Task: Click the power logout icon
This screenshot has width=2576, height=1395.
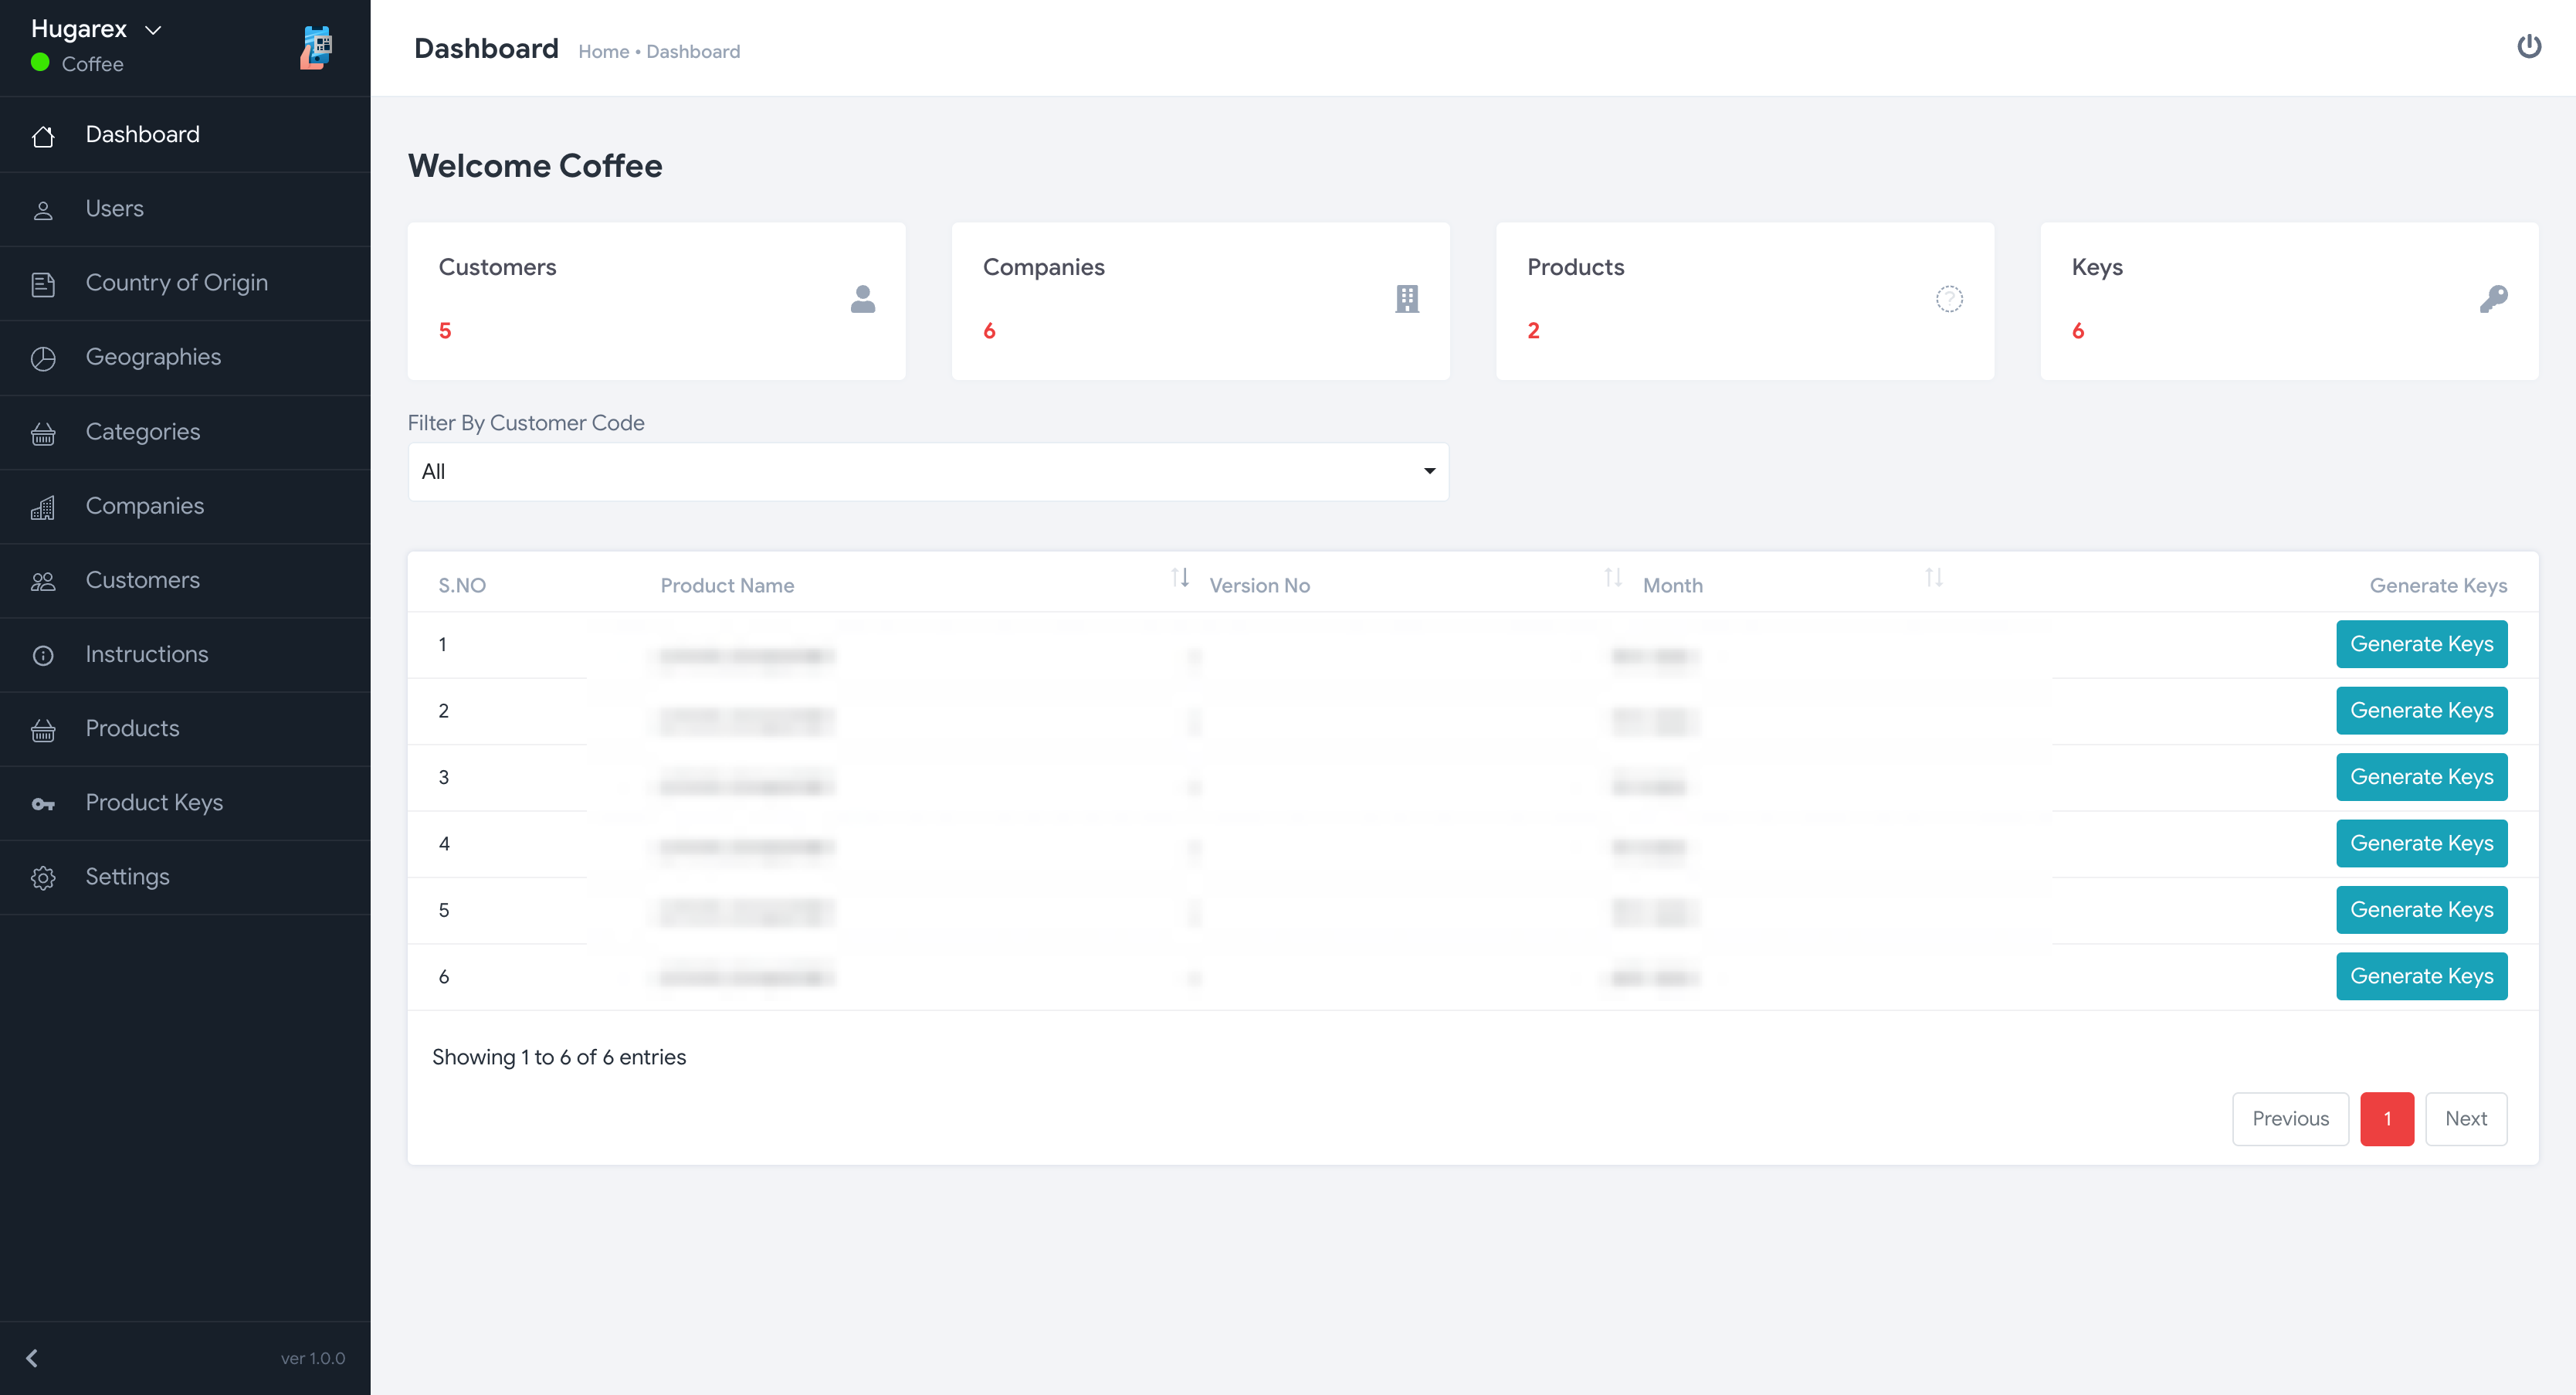Action: click(x=2528, y=47)
